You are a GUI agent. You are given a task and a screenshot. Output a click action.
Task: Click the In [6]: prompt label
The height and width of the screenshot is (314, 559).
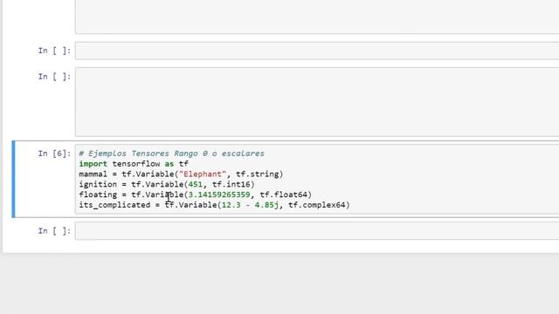pyautogui.click(x=54, y=154)
